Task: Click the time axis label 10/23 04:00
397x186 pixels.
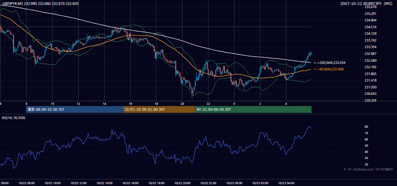Action: pyautogui.click(x=286, y=183)
